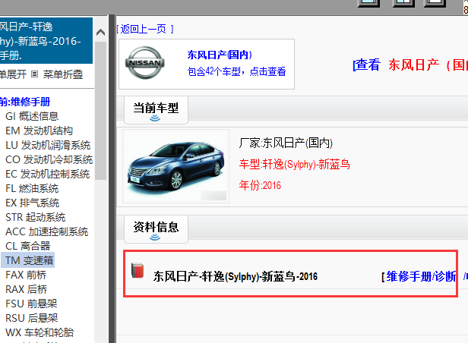Screen dimensions: 468x343
Task: Select the 当前车型 tab
Action: coord(156,110)
